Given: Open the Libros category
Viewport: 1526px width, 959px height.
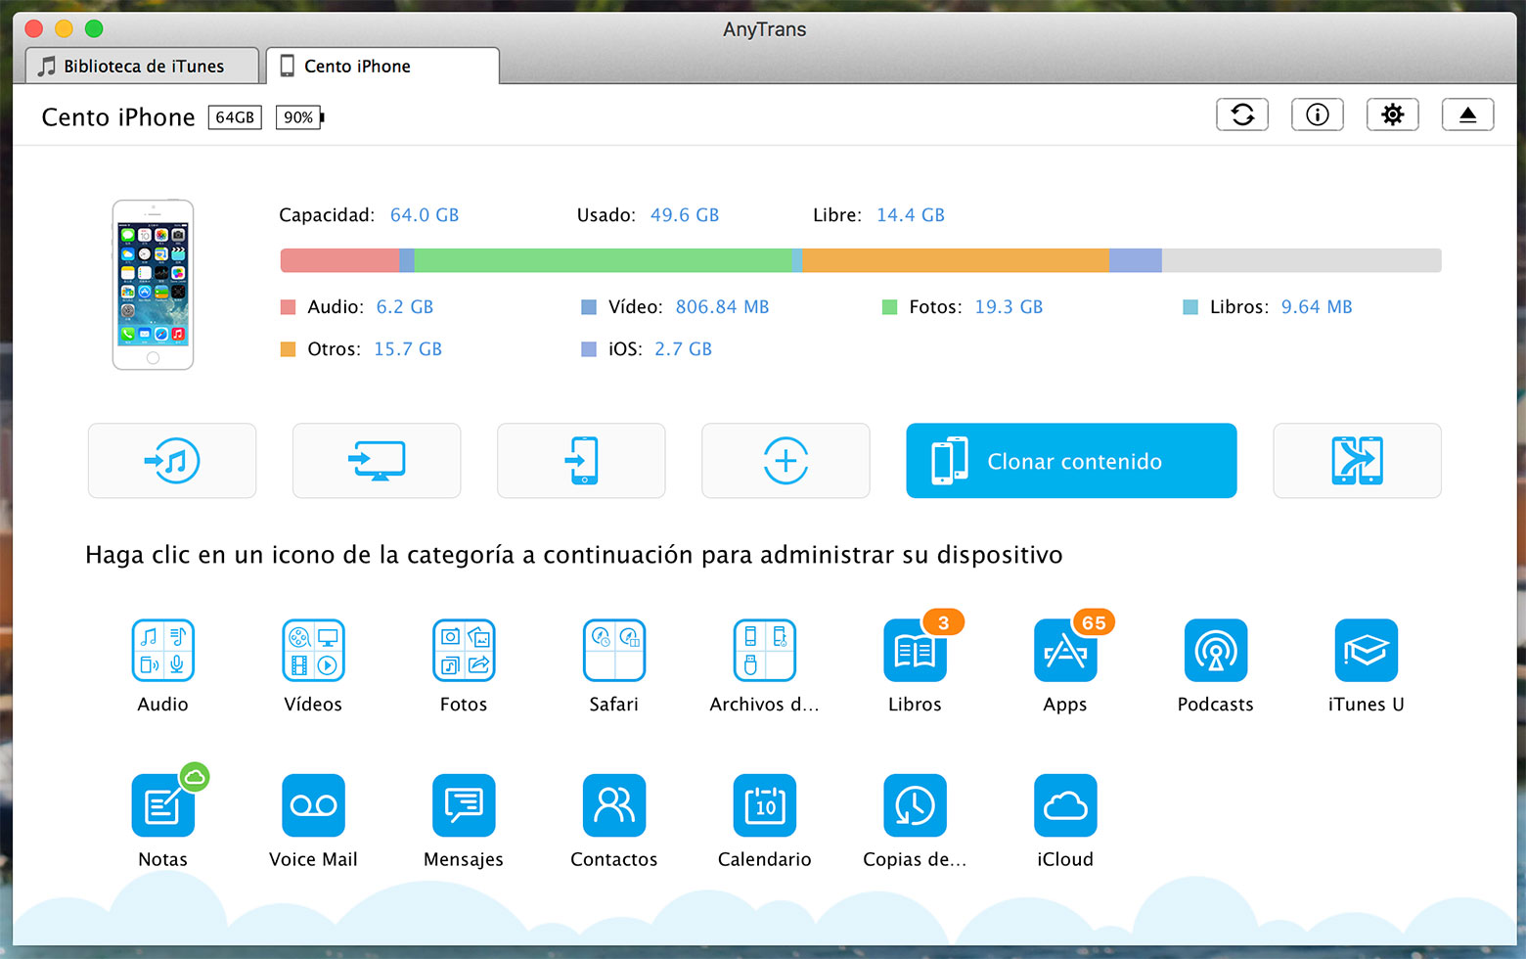Looking at the screenshot, I should tap(915, 651).
